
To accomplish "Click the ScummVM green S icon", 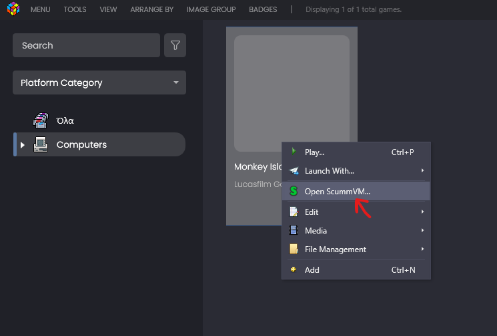I will (x=294, y=191).
